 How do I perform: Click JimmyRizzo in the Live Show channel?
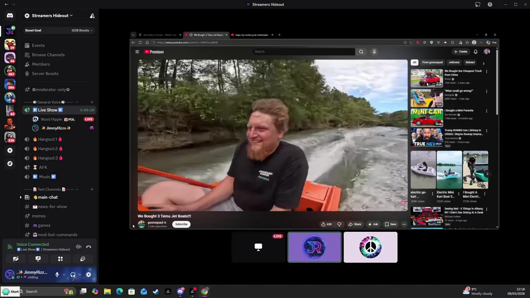(x=63, y=128)
